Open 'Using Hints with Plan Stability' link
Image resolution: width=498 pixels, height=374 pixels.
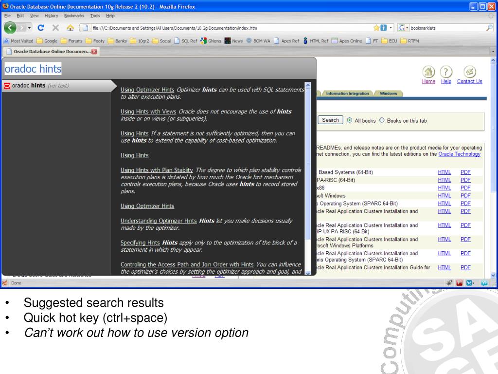tap(157, 170)
